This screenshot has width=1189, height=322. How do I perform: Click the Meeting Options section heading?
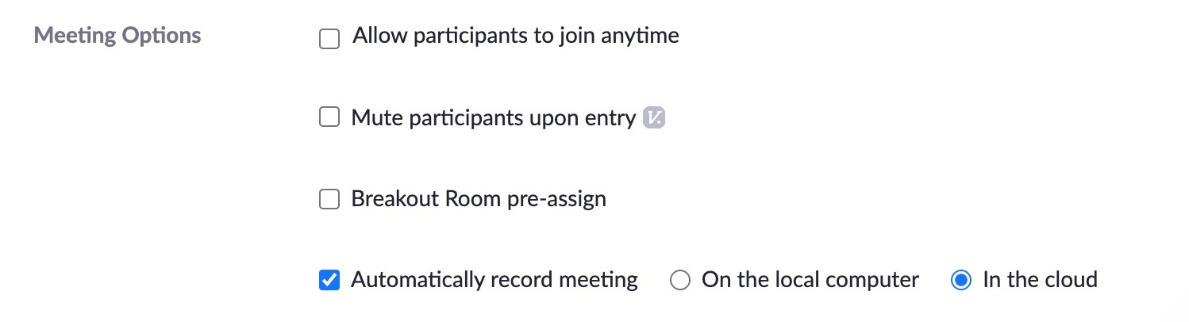(117, 36)
